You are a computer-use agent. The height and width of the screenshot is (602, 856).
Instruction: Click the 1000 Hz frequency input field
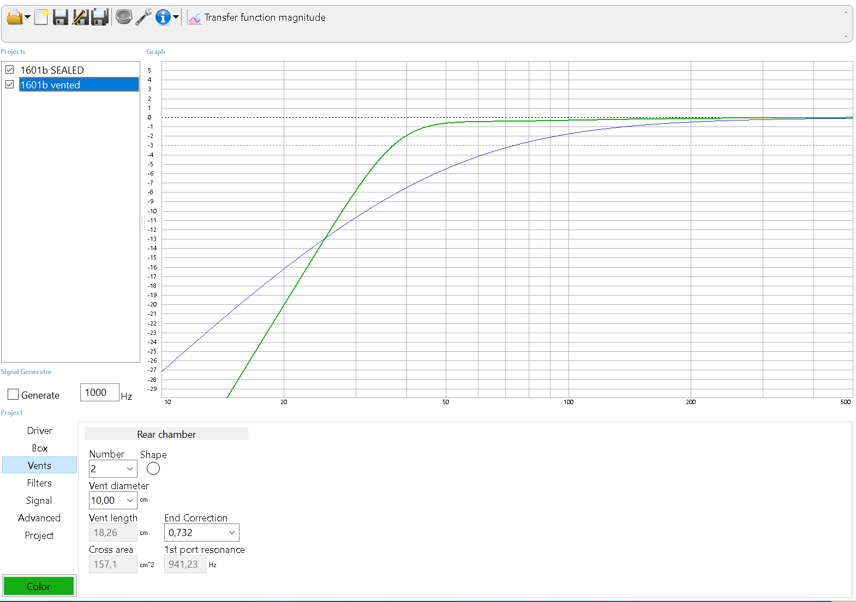pyautogui.click(x=99, y=393)
